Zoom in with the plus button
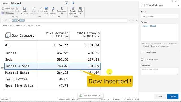 [x=109, y=99]
